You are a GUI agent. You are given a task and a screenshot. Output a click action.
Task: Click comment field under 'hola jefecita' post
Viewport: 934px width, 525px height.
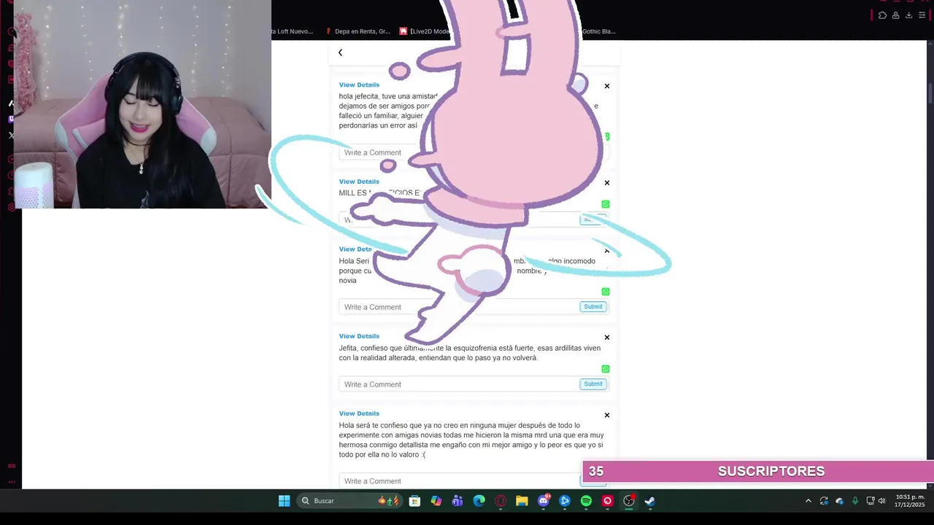(x=379, y=152)
